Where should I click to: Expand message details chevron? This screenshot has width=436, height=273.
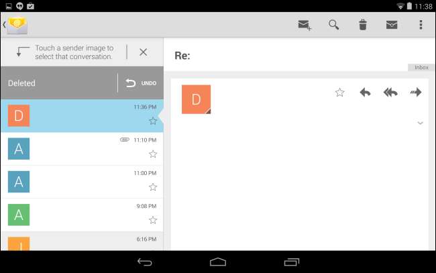[x=420, y=123]
